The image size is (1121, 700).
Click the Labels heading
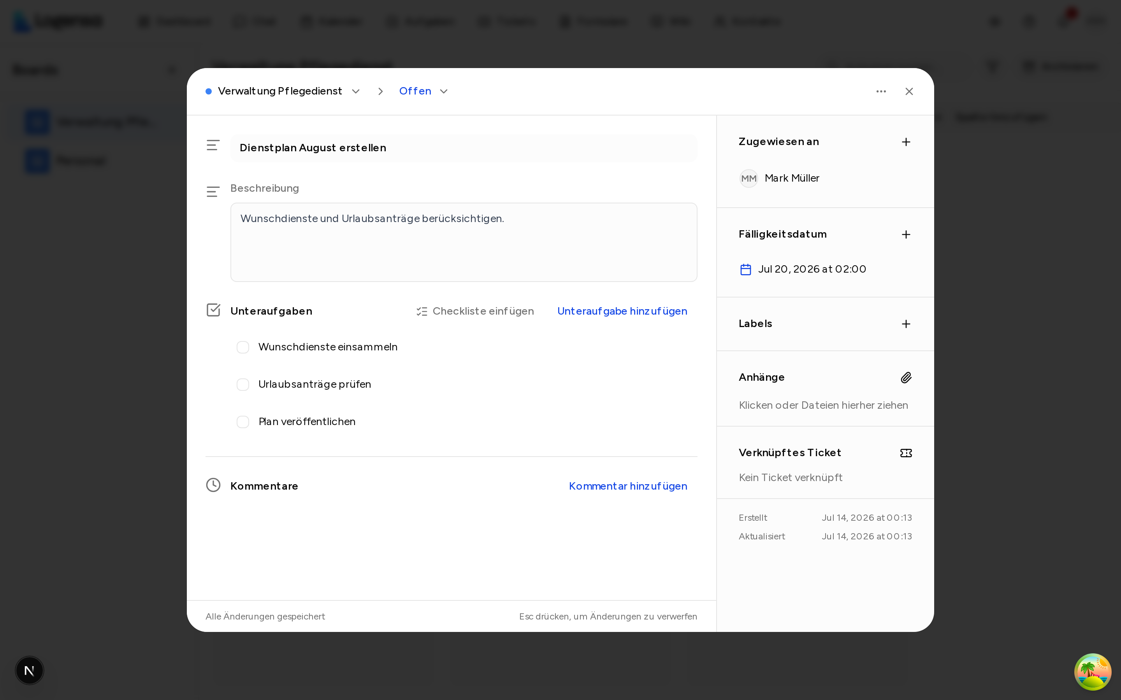tap(755, 324)
